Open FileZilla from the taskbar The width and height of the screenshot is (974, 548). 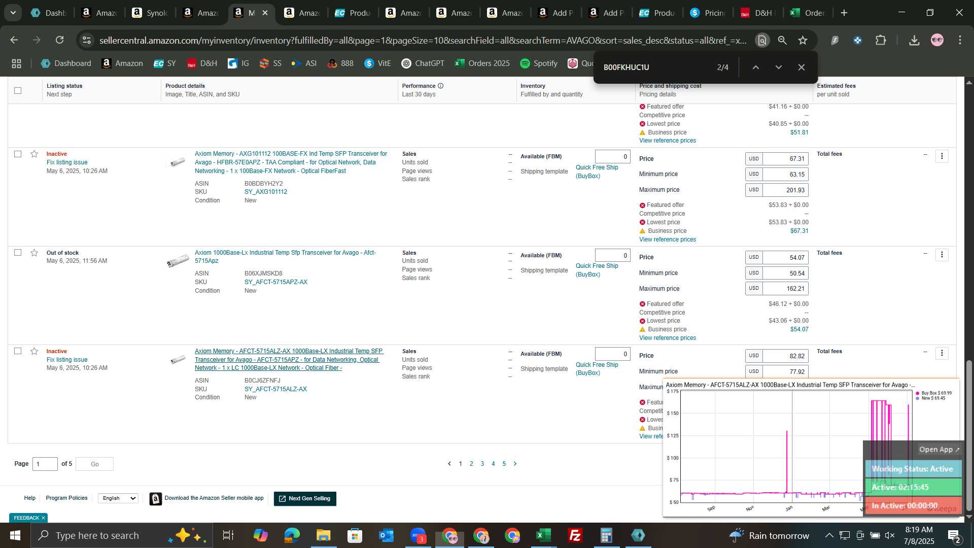pos(575,535)
